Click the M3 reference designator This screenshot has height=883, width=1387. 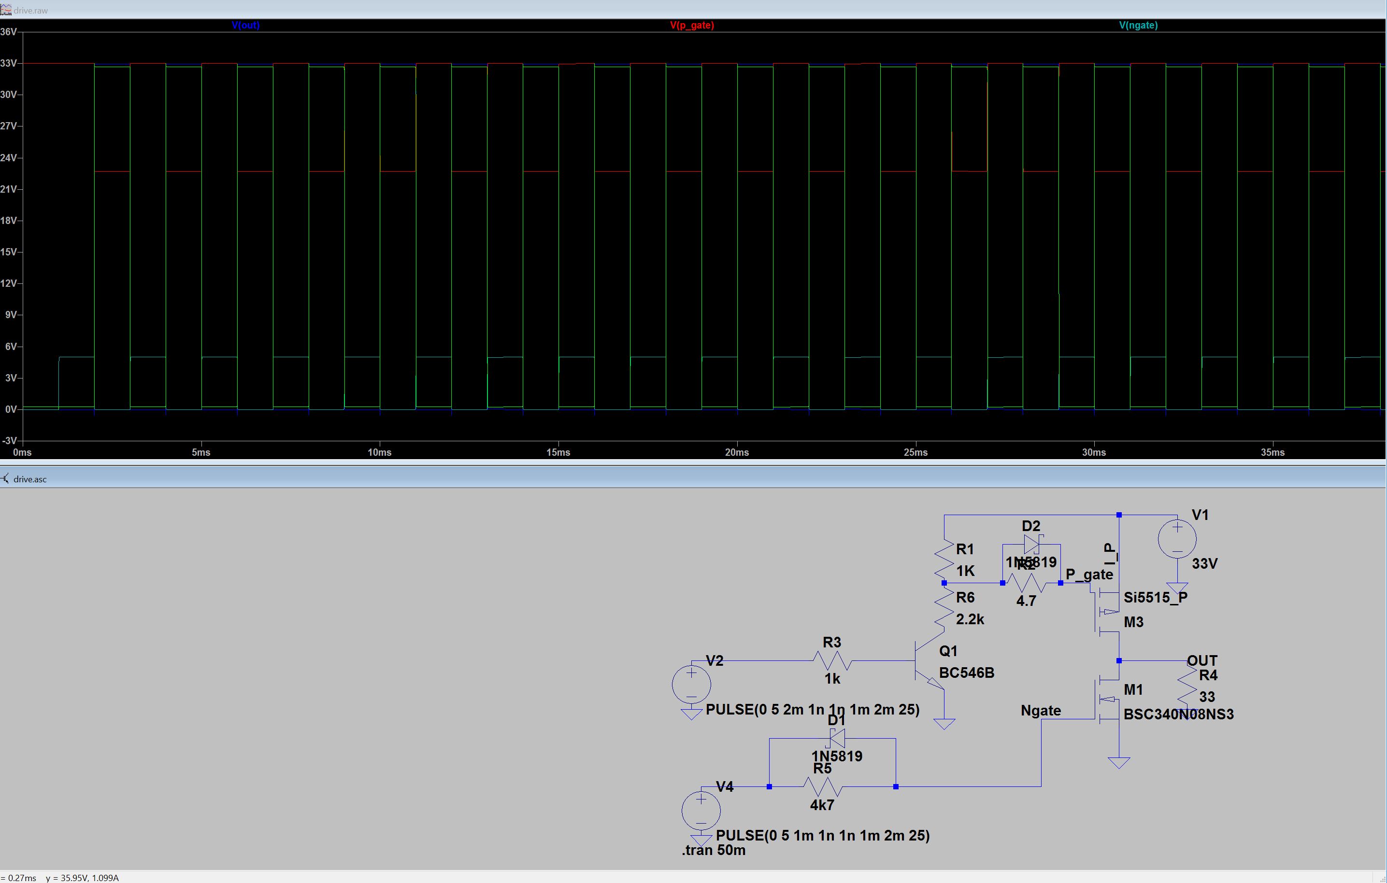coord(1133,622)
